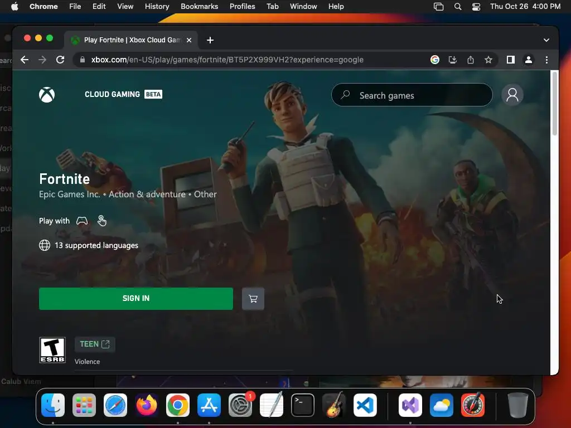Open Safari from the Dock
The image size is (571, 428).
[x=115, y=405]
